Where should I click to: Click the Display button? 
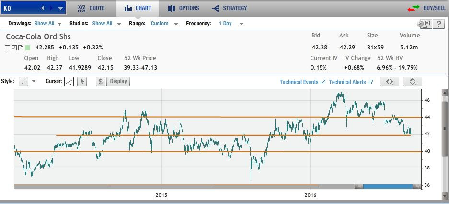[118, 82]
